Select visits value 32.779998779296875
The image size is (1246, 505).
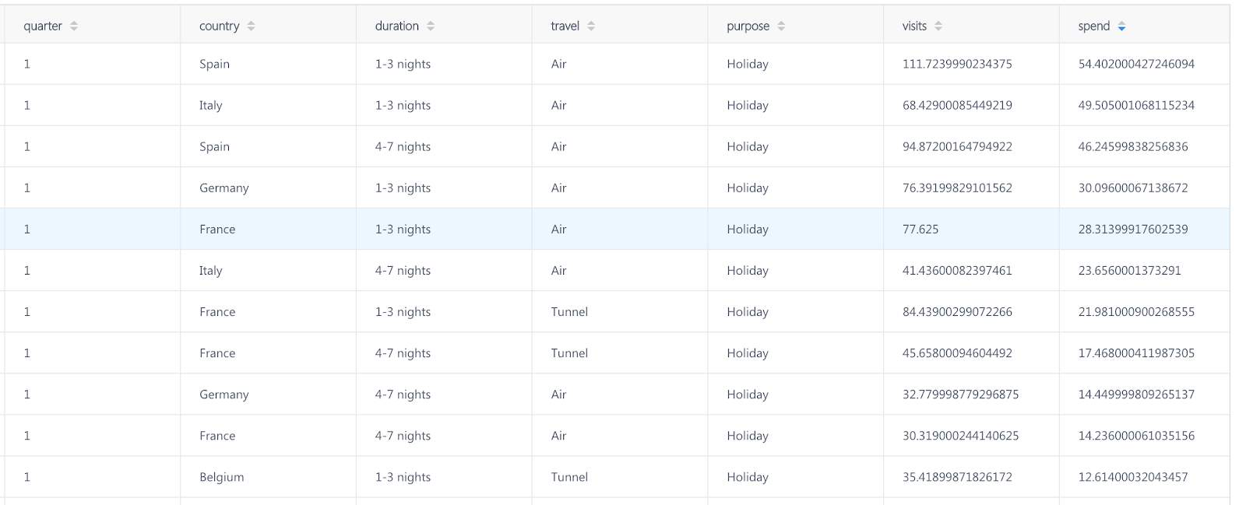click(960, 395)
